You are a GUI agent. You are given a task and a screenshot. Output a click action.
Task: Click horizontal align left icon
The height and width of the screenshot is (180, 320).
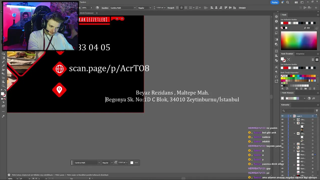(212, 8)
